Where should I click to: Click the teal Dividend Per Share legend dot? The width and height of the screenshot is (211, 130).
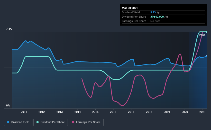[x=38, y=122]
